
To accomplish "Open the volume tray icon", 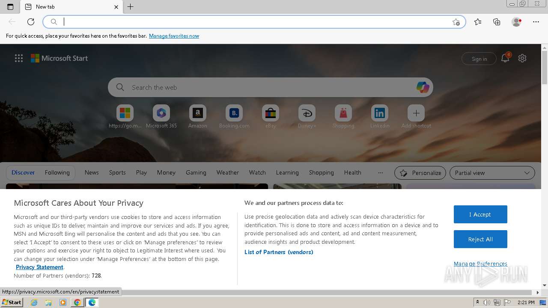I will 487,302.
